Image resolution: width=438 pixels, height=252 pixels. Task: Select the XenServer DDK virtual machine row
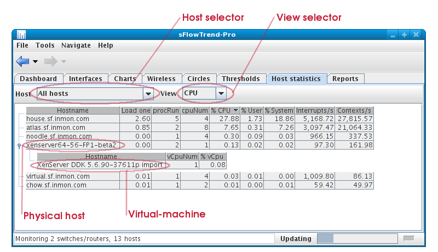pyautogui.click(x=100, y=164)
